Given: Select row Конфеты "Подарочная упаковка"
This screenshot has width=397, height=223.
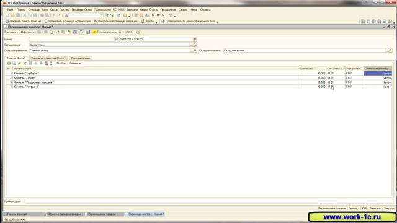Looking at the screenshot, I should [199, 82].
